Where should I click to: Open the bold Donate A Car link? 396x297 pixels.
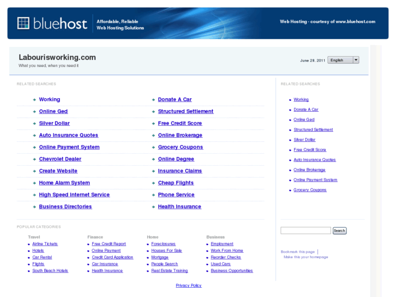[x=175, y=99]
